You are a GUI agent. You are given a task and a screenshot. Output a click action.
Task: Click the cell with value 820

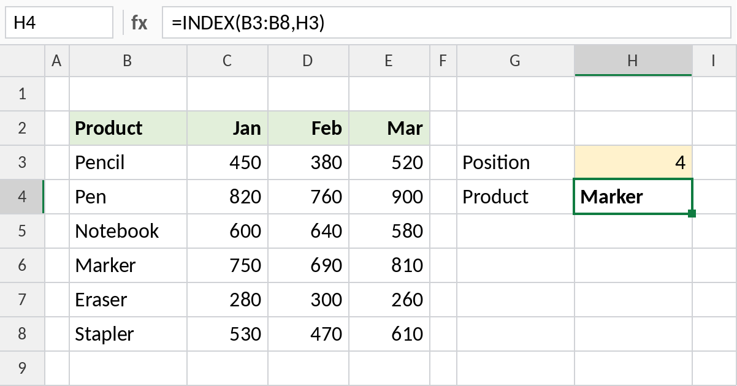click(x=227, y=197)
